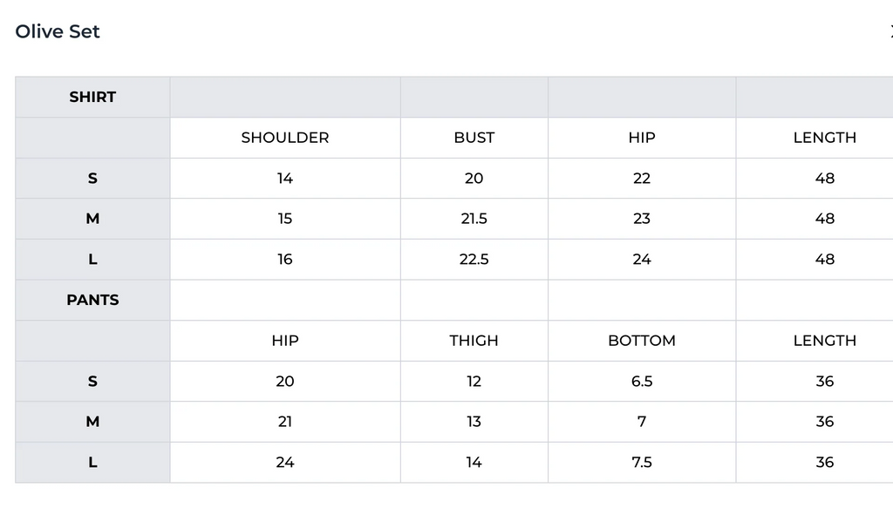The width and height of the screenshot is (893, 508).
Task: Close the Olive Set size chart
Action: (x=890, y=32)
